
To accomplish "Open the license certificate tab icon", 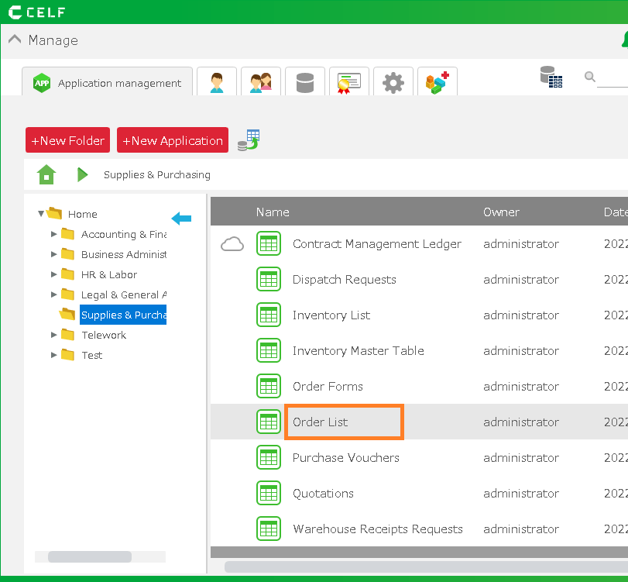I will [x=349, y=81].
